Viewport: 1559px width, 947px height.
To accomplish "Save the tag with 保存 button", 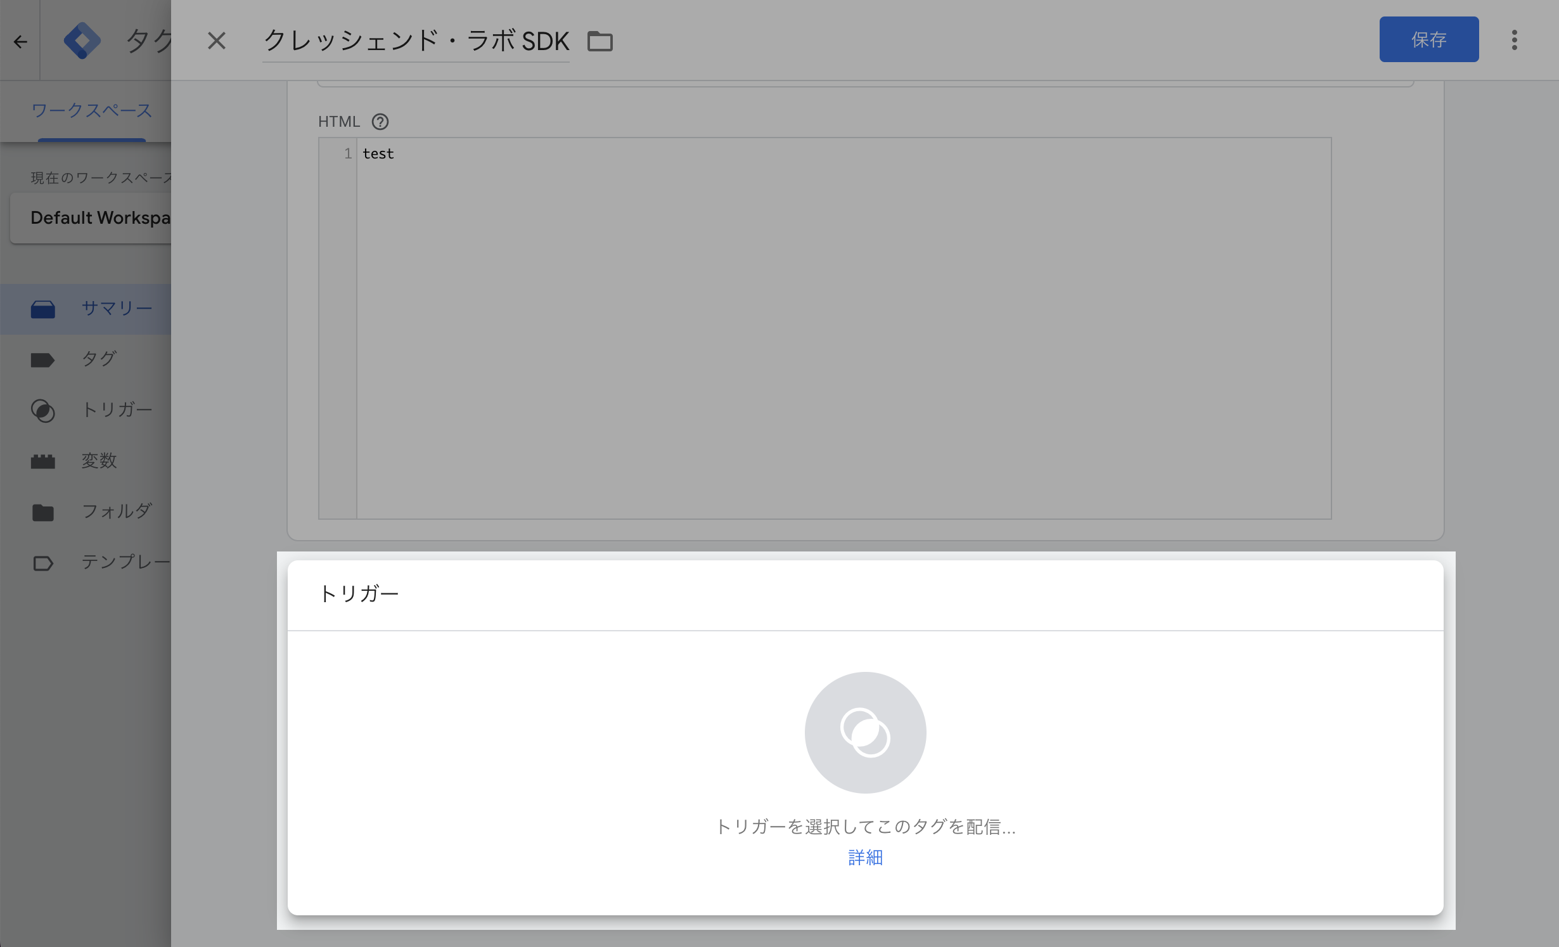I will click(x=1428, y=39).
